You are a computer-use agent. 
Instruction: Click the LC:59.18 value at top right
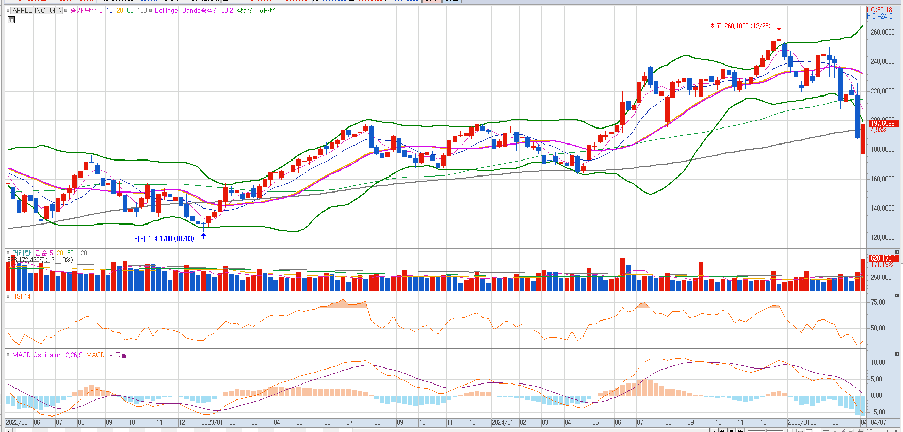(x=880, y=10)
